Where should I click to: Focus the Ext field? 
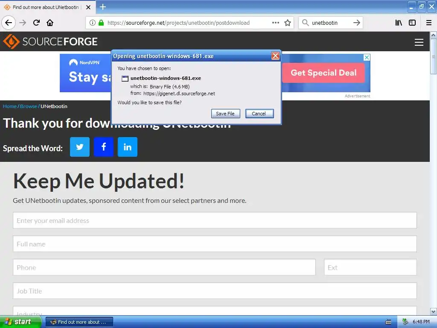tap(370, 267)
